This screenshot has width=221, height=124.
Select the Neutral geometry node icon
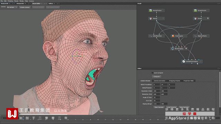point(151,18)
